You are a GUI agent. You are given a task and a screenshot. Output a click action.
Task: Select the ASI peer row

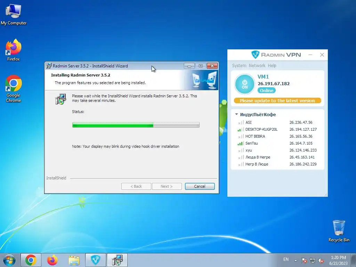point(277,122)
